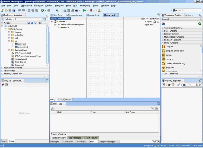Click the pin icon in Structure panel
203x148 pixels.
coord(3,85)
